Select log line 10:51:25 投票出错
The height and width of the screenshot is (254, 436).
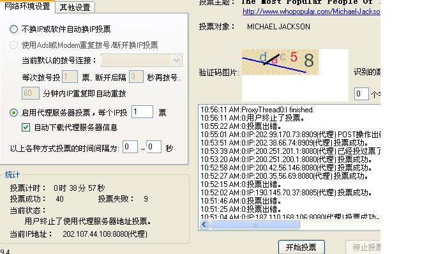241,209
